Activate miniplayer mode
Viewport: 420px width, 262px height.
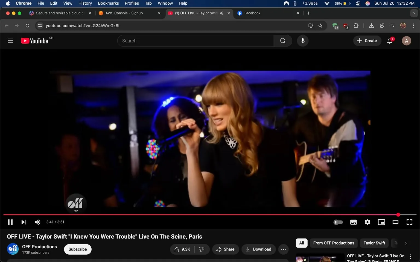point(381,222)
